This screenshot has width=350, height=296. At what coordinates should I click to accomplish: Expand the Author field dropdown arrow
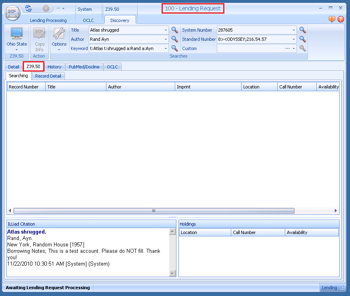(x=166, y=39)
